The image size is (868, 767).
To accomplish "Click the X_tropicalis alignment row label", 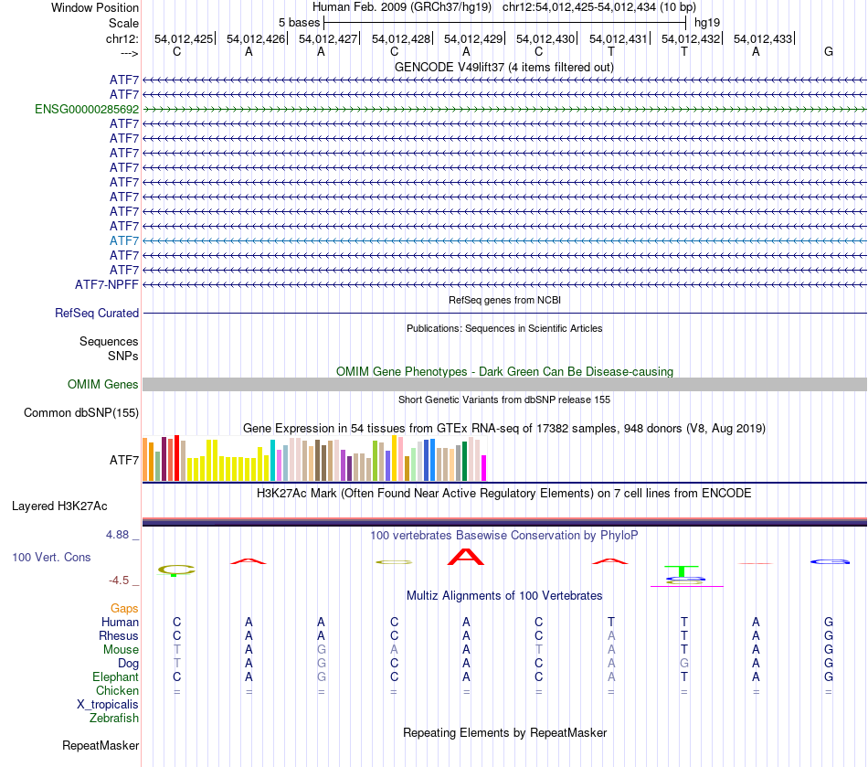I will (108, 705).
